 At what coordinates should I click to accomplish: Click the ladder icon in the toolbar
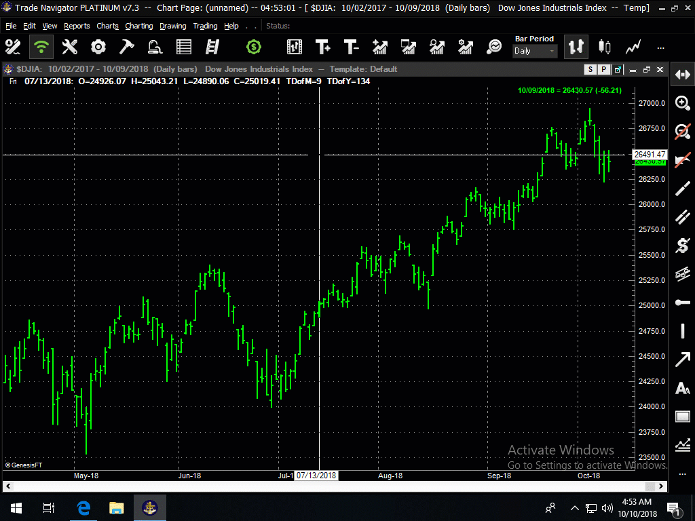click(x=212, y=47)
